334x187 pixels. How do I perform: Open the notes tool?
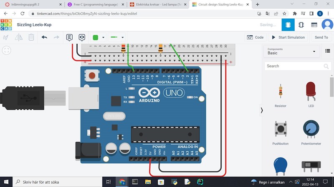coord(69,37)
